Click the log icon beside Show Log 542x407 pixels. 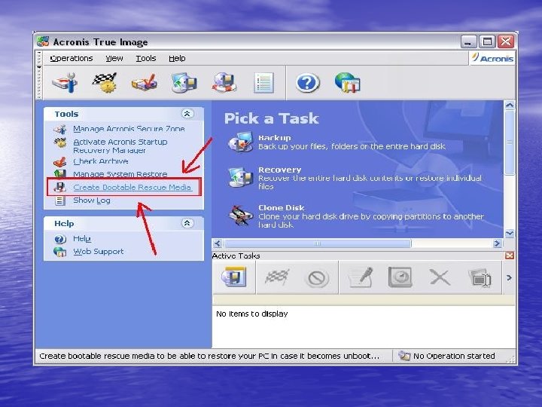[60, 200]
